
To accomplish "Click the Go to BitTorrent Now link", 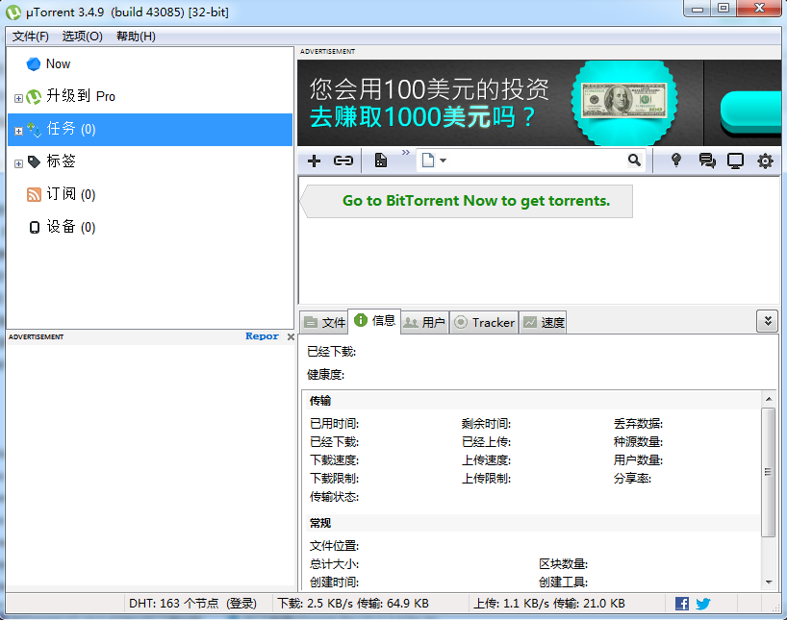I will (x=475, y=201).
